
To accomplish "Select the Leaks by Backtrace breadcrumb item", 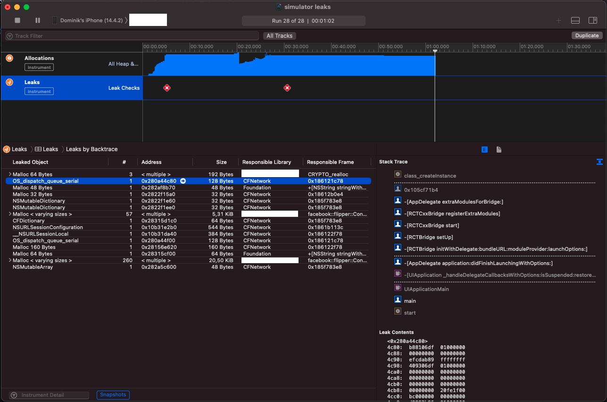I will 91,149.
